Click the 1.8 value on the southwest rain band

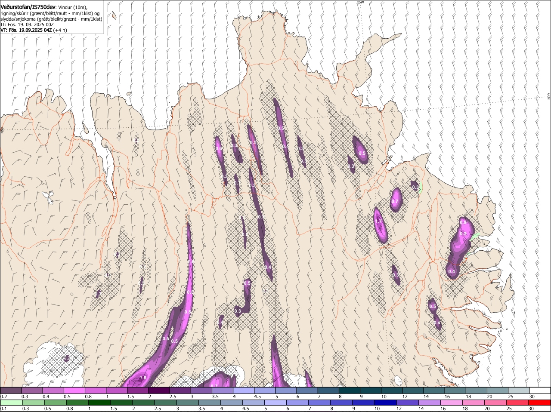[x=143, y=378]
